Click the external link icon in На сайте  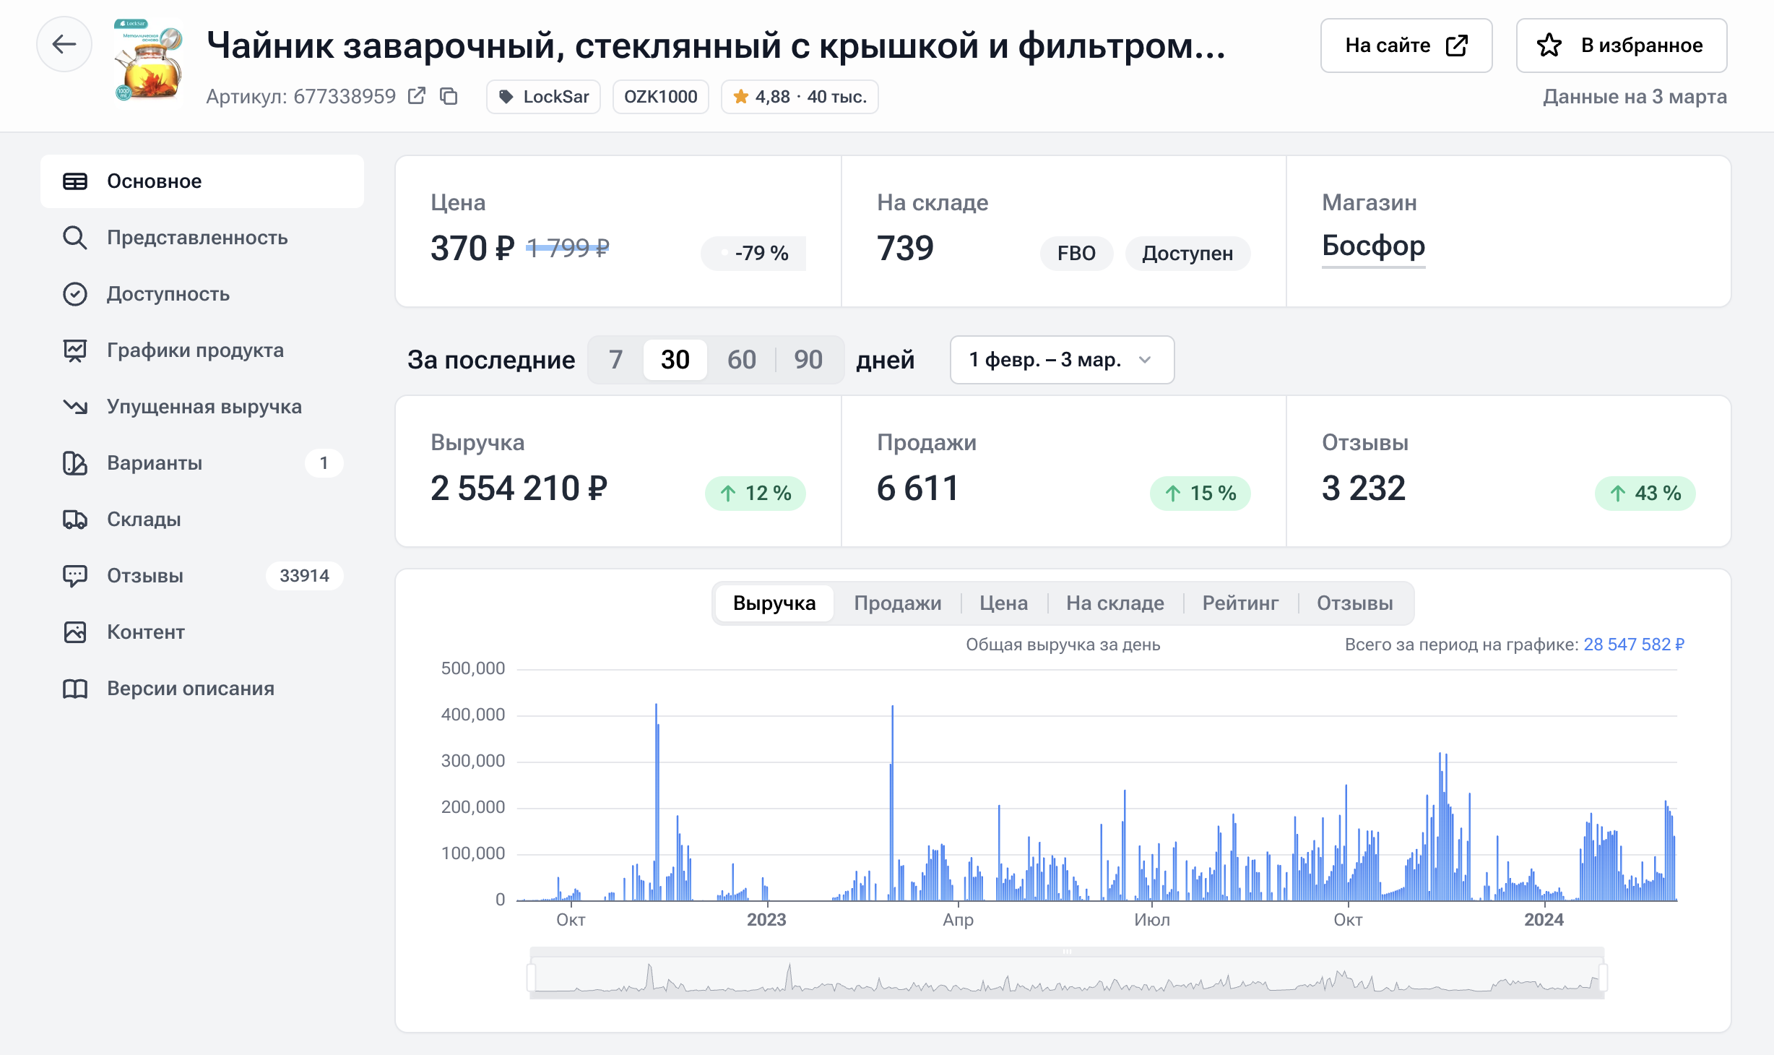click(1457, 46)
